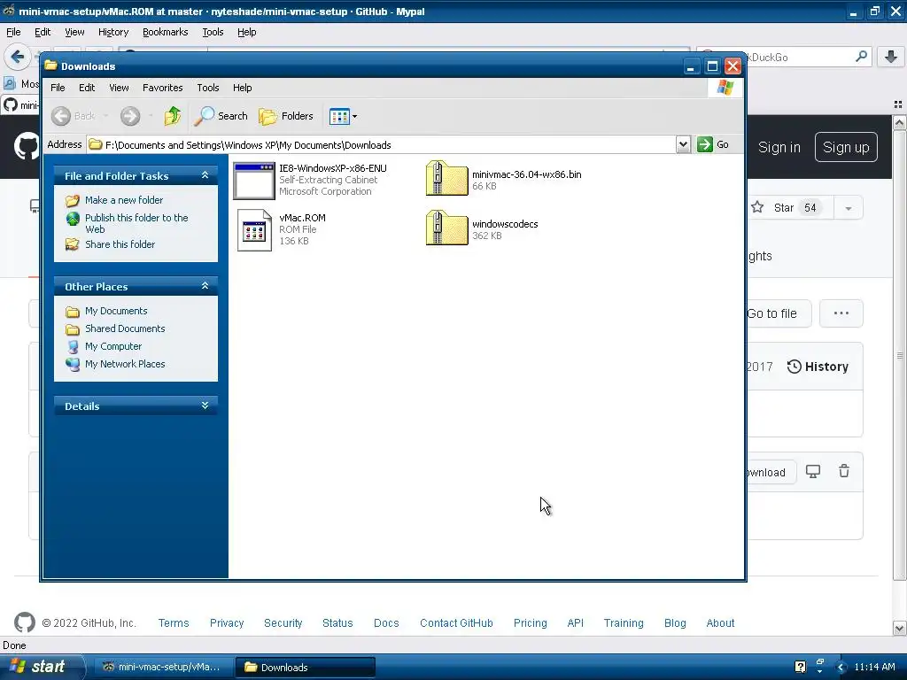Click the Explorer address path field
907x680 pixels.
[x=382, y=144]
